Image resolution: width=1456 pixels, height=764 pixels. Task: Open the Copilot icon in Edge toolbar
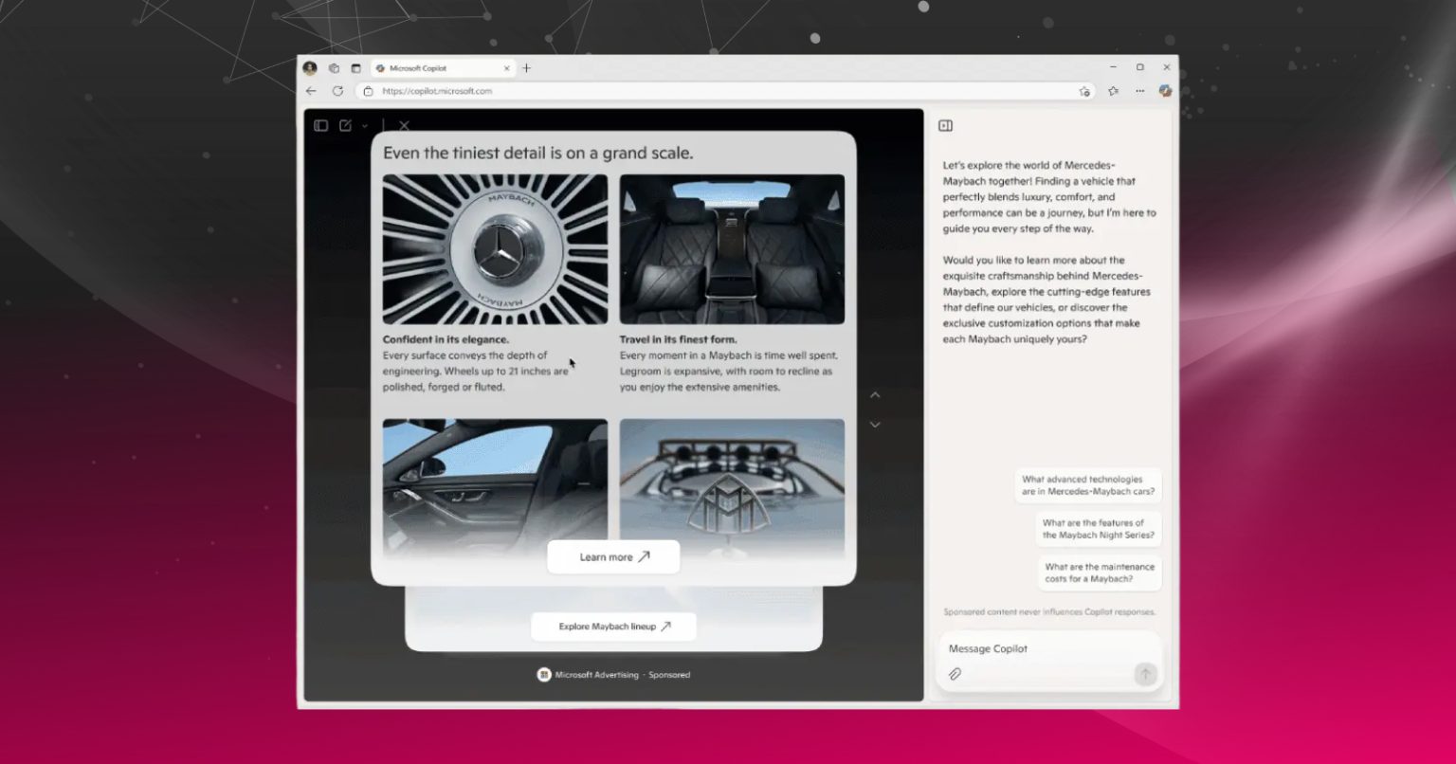point(1165,91)
